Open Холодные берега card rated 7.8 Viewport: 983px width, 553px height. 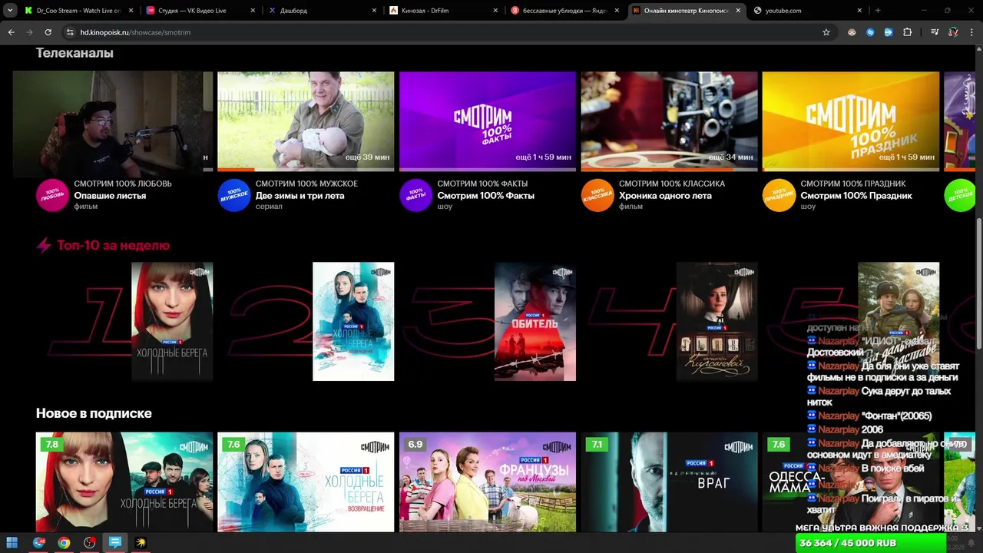124,482
